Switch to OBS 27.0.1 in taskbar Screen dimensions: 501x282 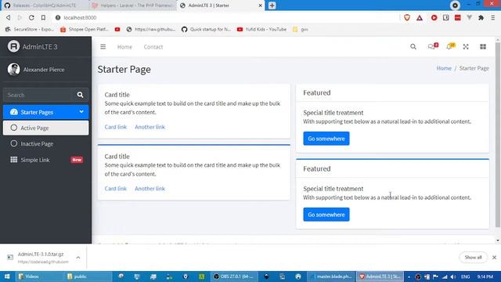[x=234, y=277]
